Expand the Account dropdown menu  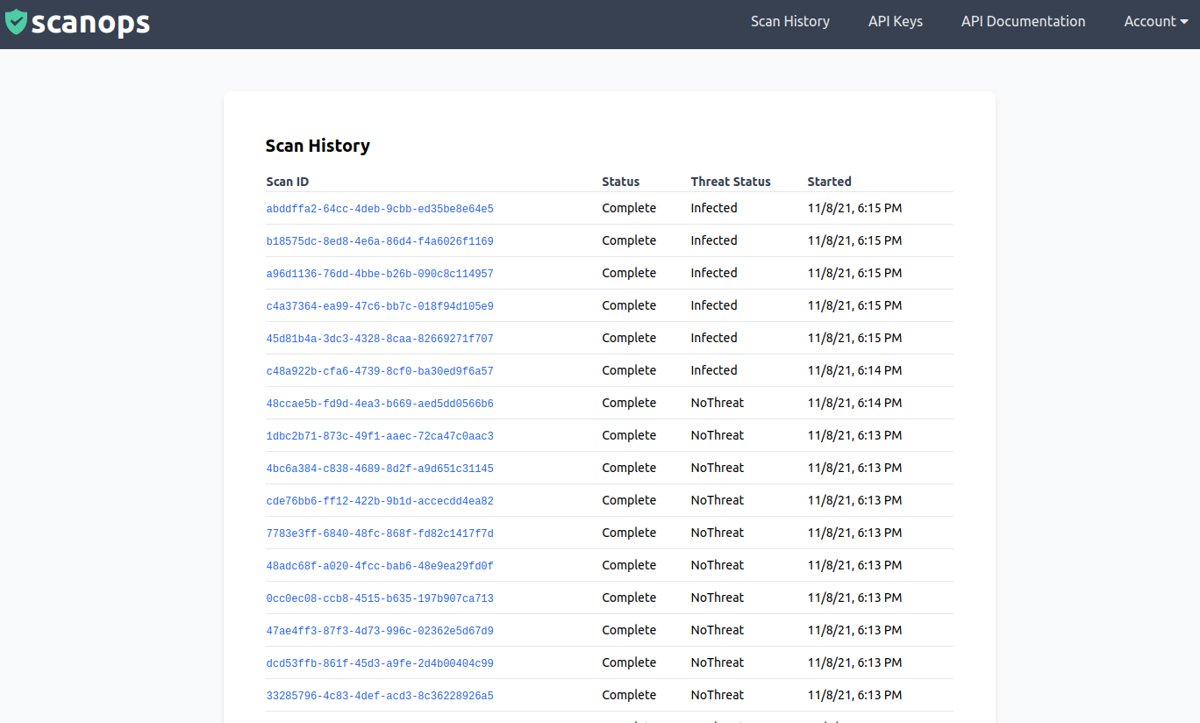(x=1155, y=22)
